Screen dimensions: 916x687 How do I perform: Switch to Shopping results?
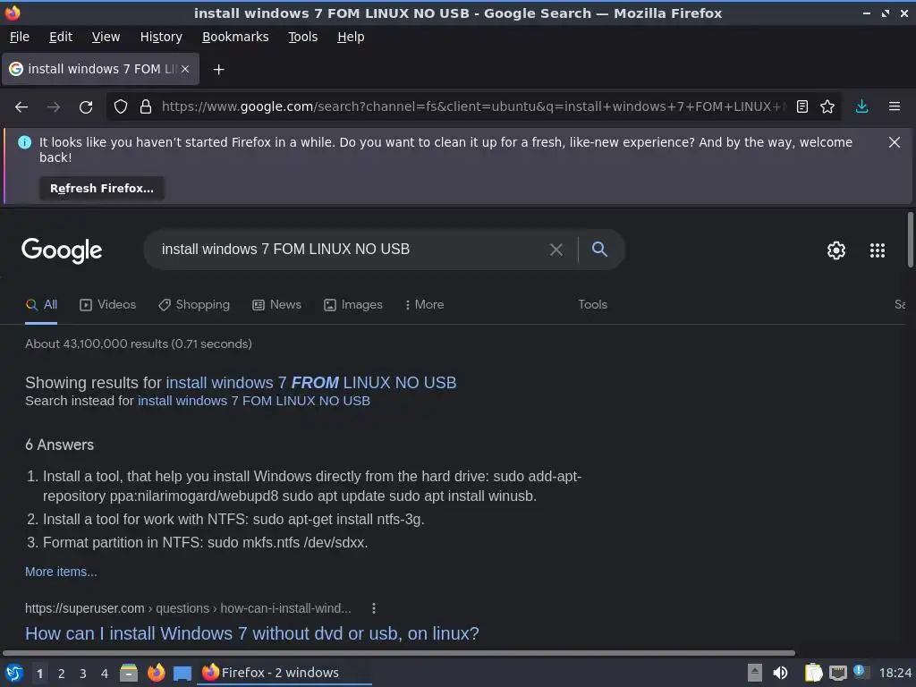[194, 305]
